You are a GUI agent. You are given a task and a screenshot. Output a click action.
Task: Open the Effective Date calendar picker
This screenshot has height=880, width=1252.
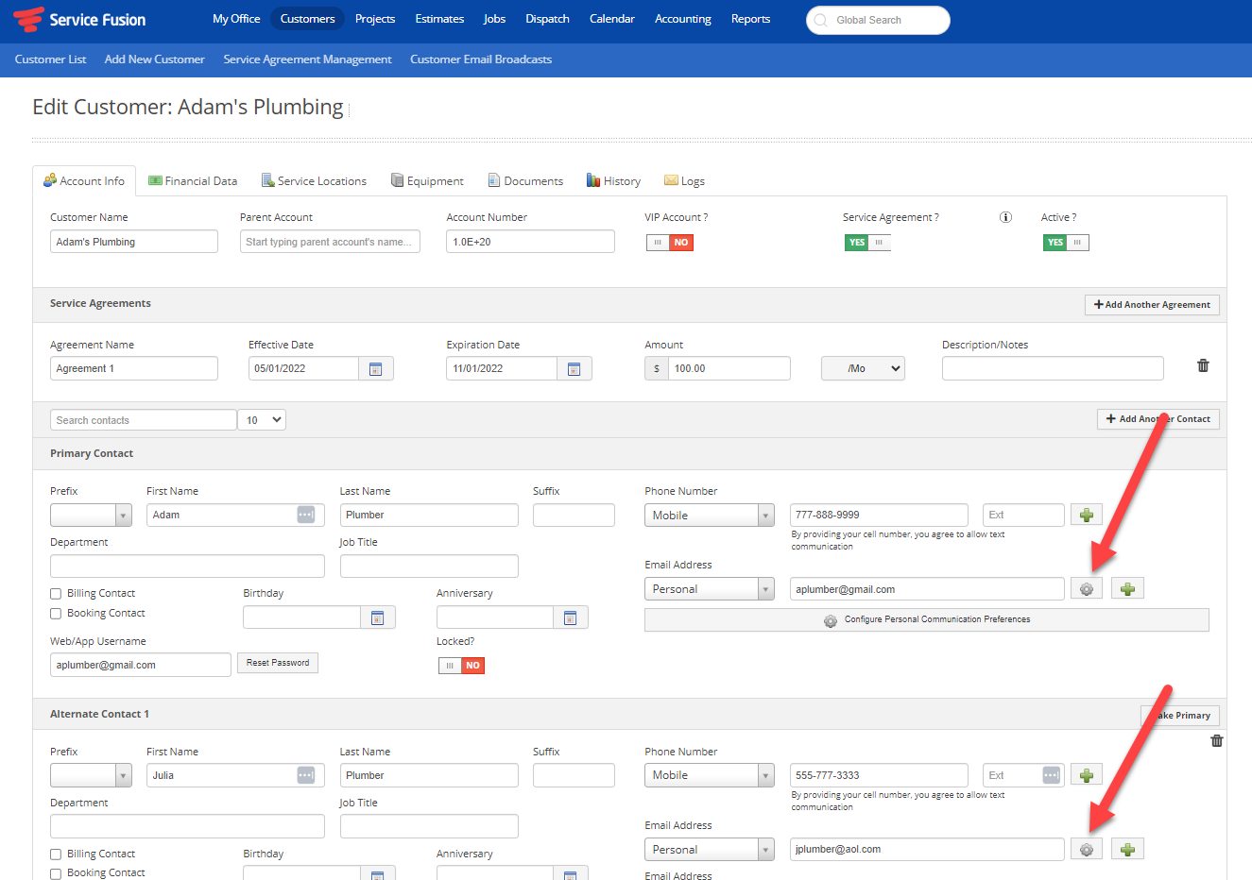tap(375, 368)
